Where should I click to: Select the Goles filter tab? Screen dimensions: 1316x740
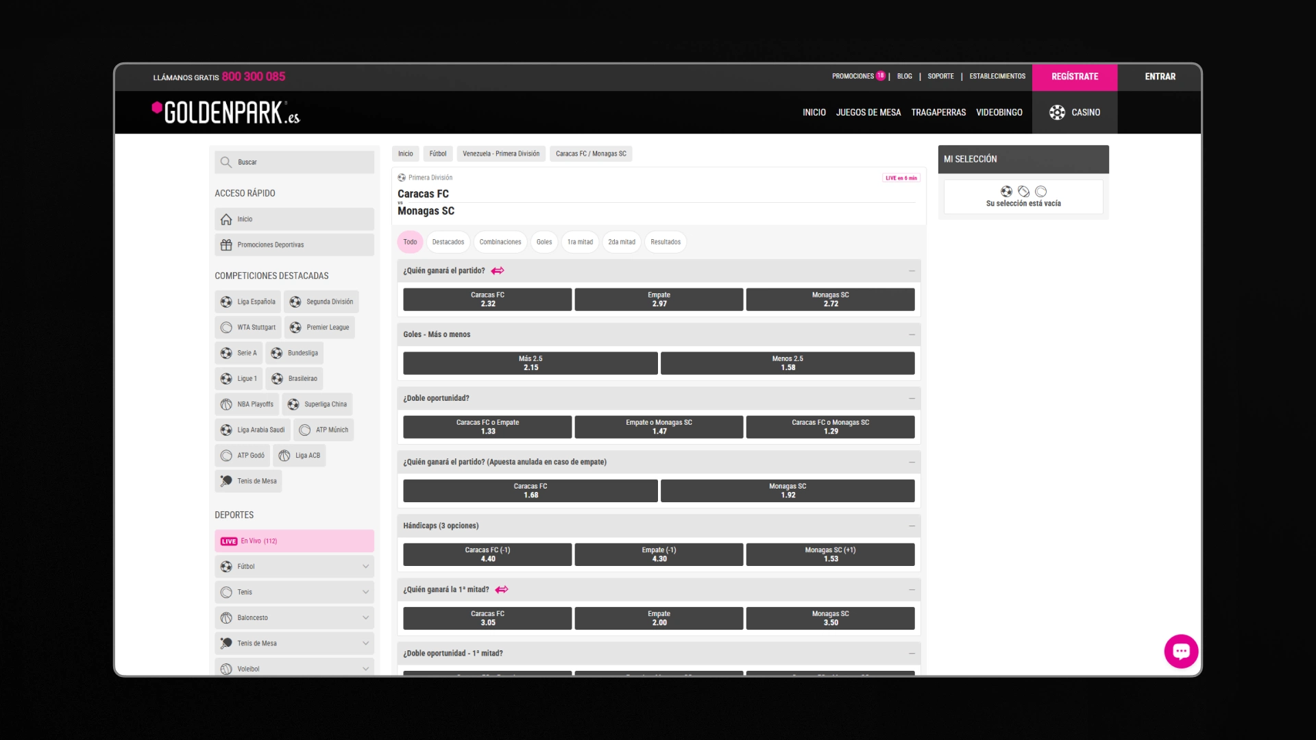(544, 242)
